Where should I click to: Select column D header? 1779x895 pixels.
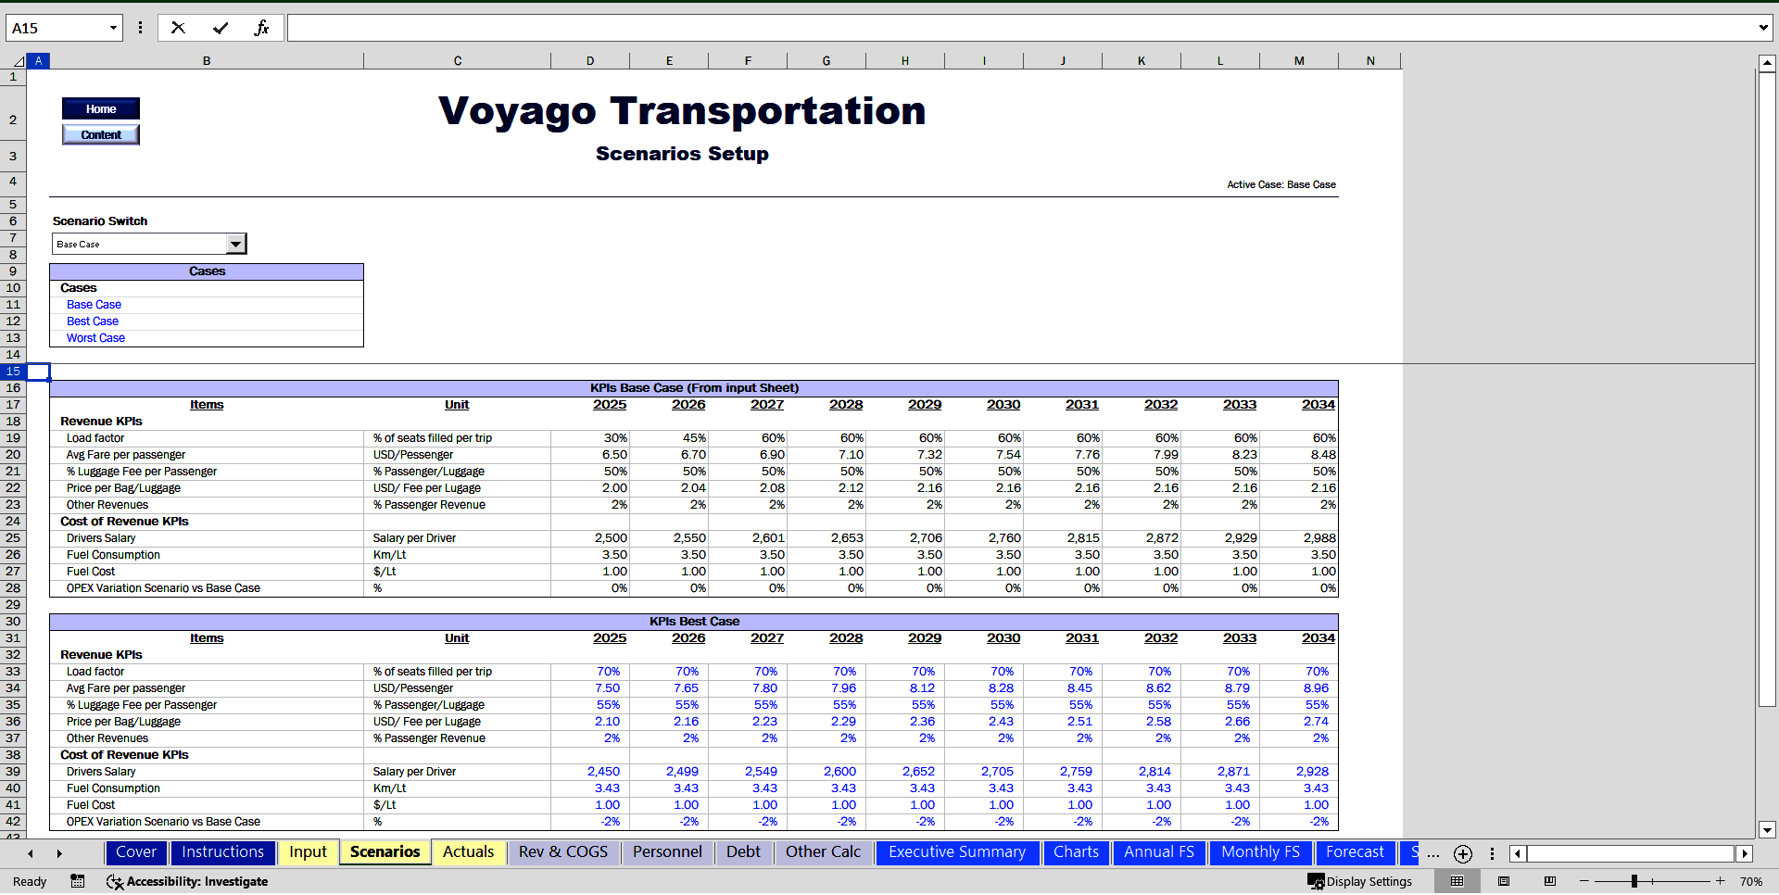click(590, 61)
